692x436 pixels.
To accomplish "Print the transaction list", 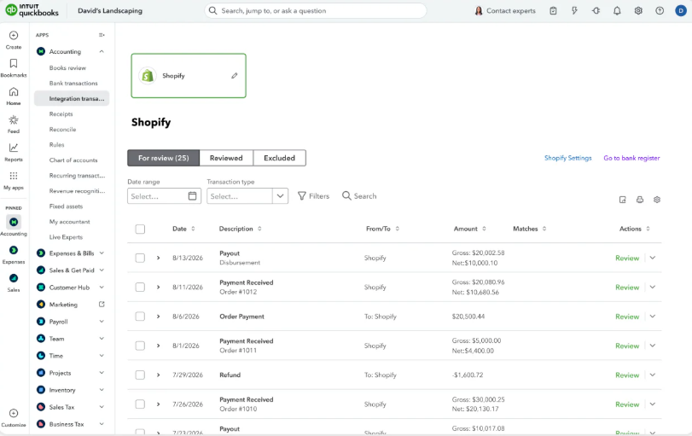I will pyautogui.click(x=639, y=200).
